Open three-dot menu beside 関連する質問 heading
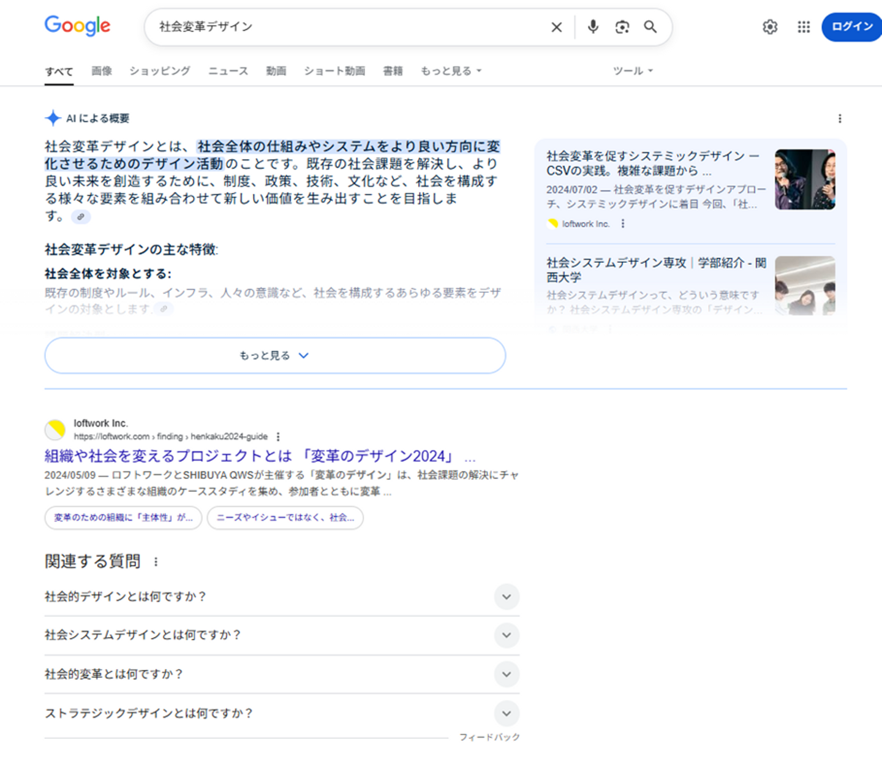 pyautogui.click(x=156, y=562)
